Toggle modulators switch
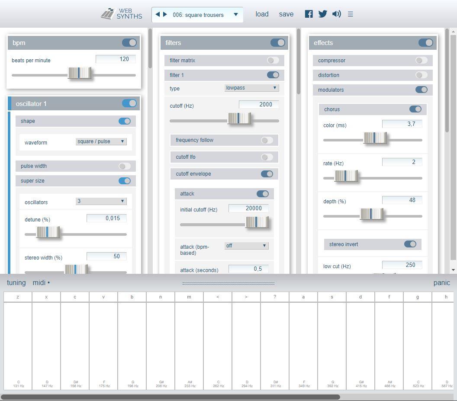The image size is (457, 401). tap(422, 90)
